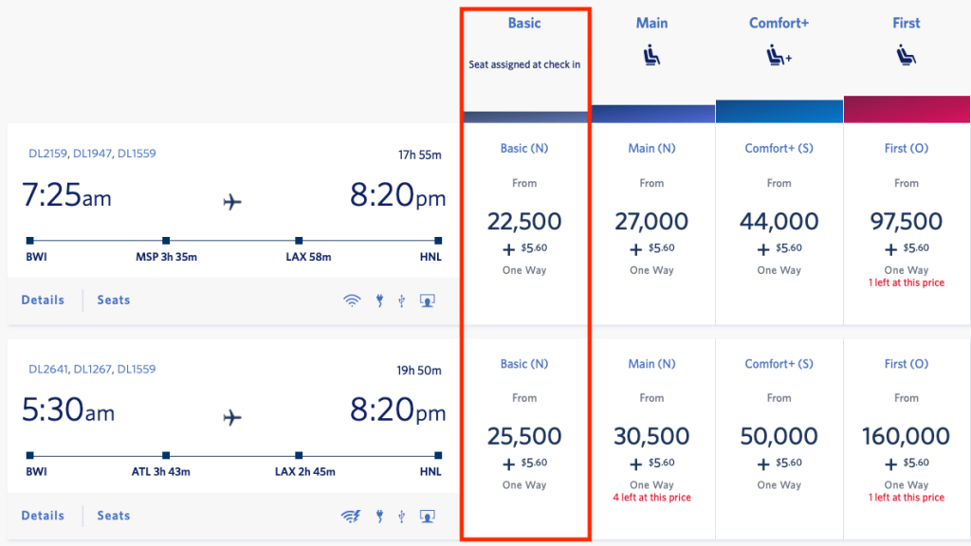971x546 pixels.
Task: Click airplane icon on the 7:25am flight
Action: pyautogui.click(x=232, y=201)
